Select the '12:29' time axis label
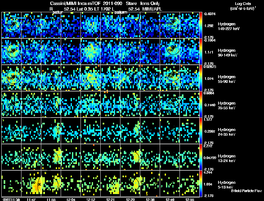The height and width of the screenshot is (201, 264). (x=130, y=199)
